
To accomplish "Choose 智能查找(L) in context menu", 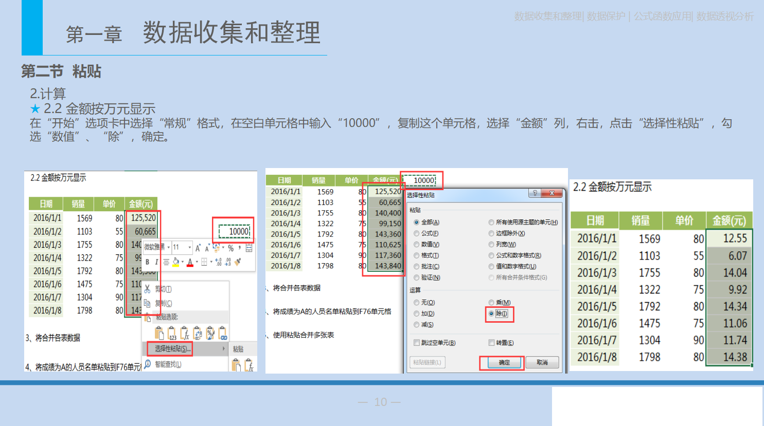I will (168, 364).
